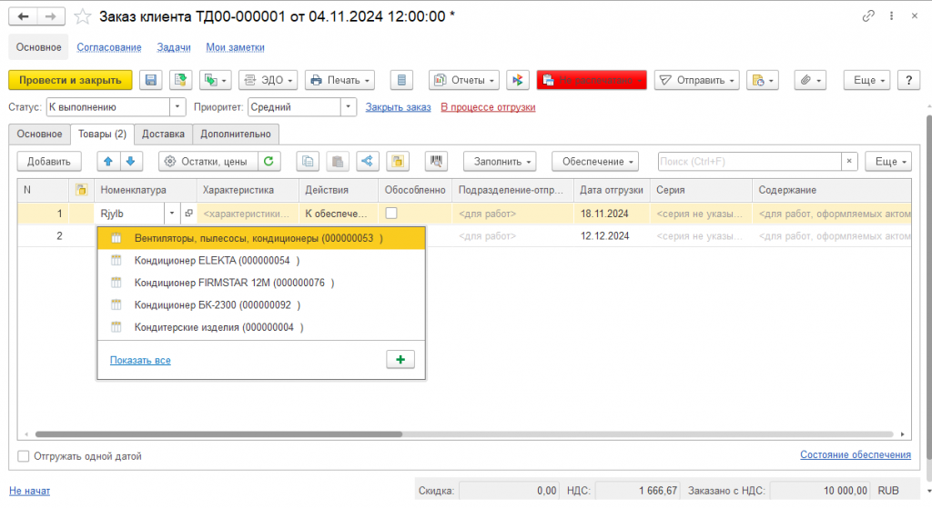Move row up with blue arrow

[108, 162]
